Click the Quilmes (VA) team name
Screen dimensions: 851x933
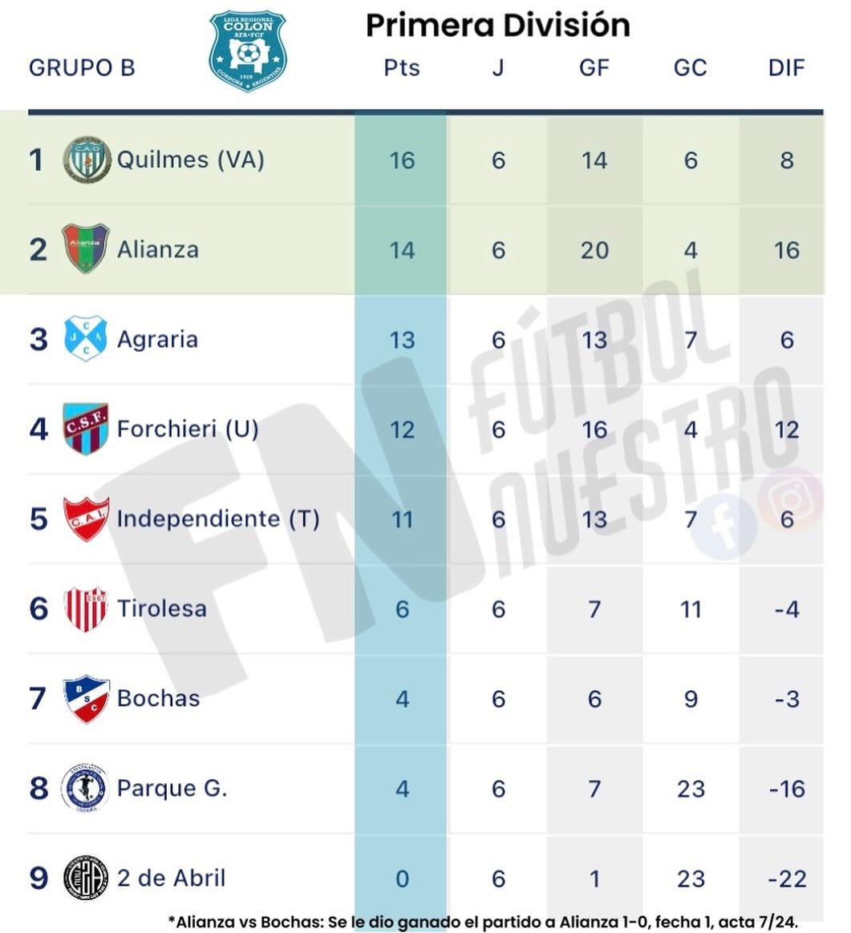[190, 159]
